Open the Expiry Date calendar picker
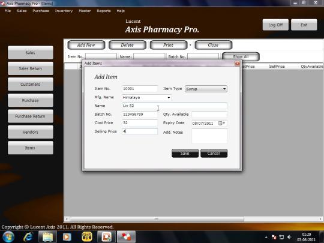Image resolution: width=324 pixels, height=243 pixels. (222, 124)
